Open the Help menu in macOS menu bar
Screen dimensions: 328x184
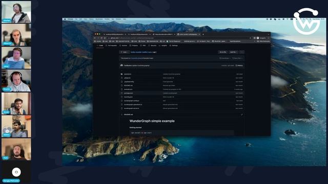click(x=124, y=19)
